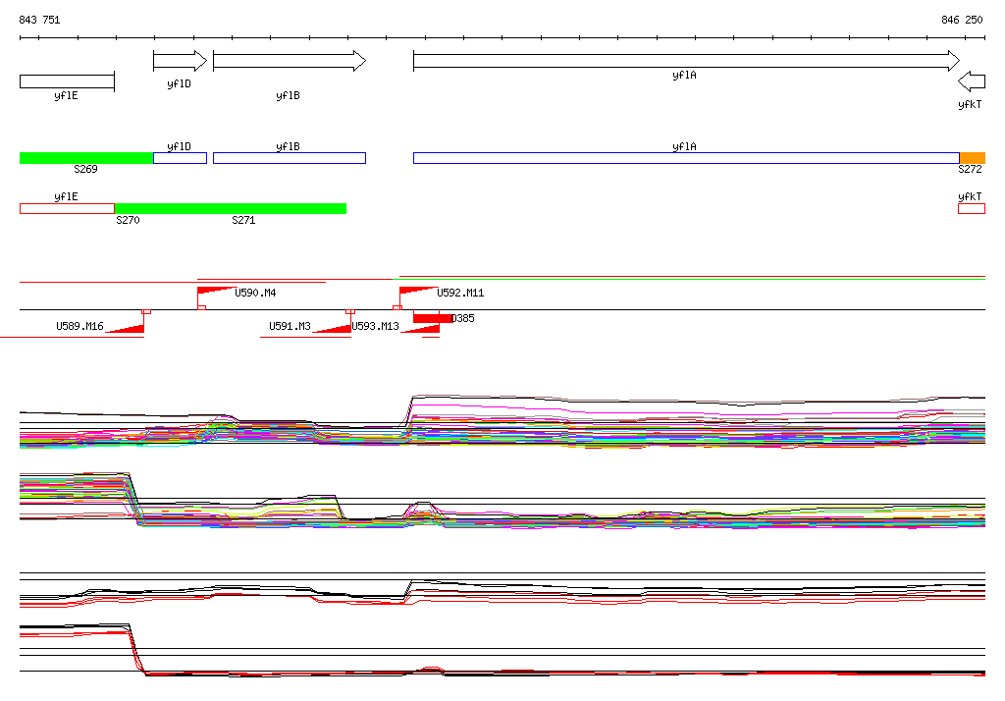Select orange S272 segment bar
The image size is (1005, 701).
click(x=973, y=158)
